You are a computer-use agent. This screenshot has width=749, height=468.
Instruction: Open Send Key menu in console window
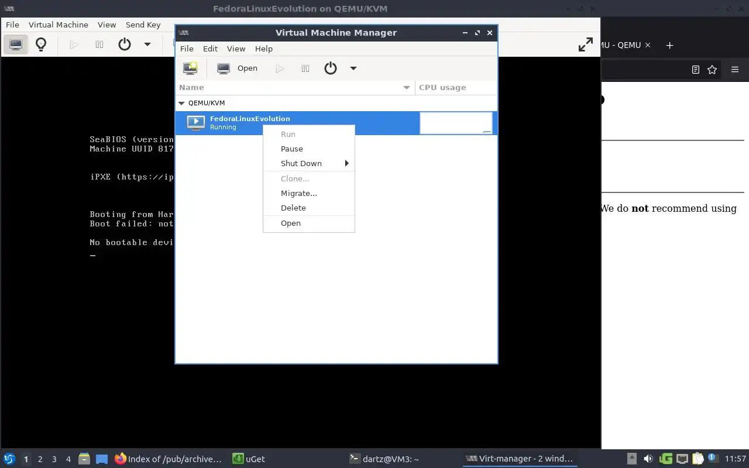point(143,25)
